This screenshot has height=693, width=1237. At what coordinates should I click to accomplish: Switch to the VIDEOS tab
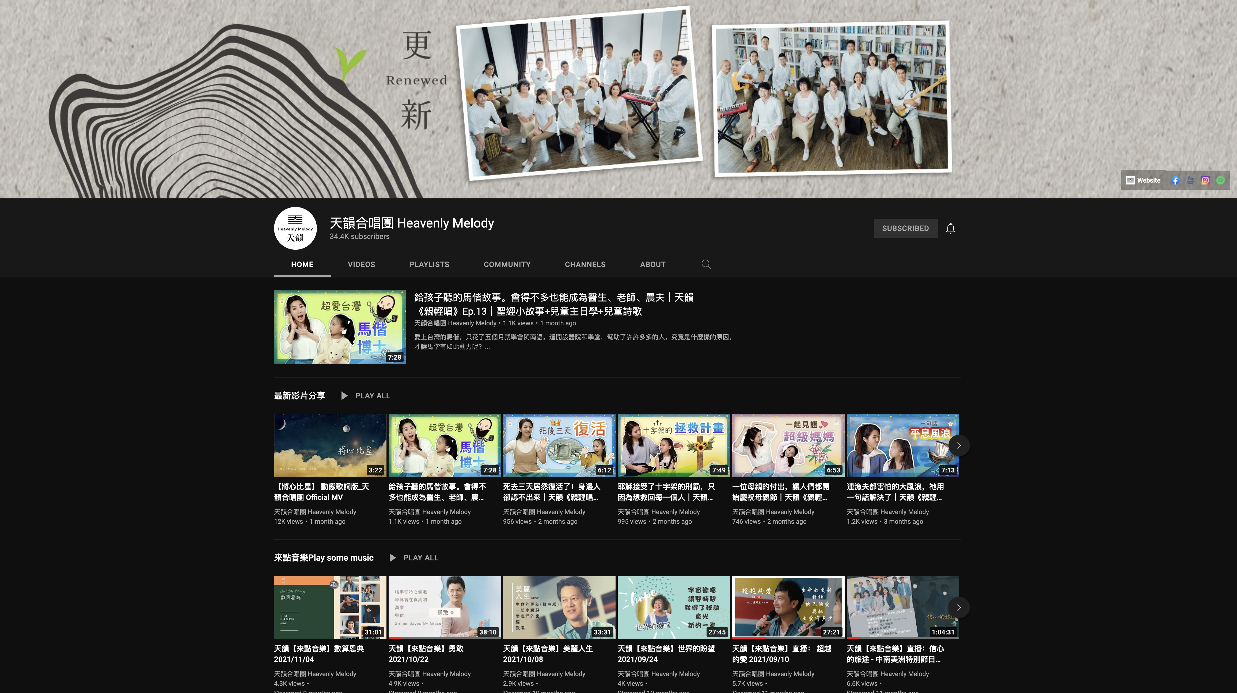(361, 264)
